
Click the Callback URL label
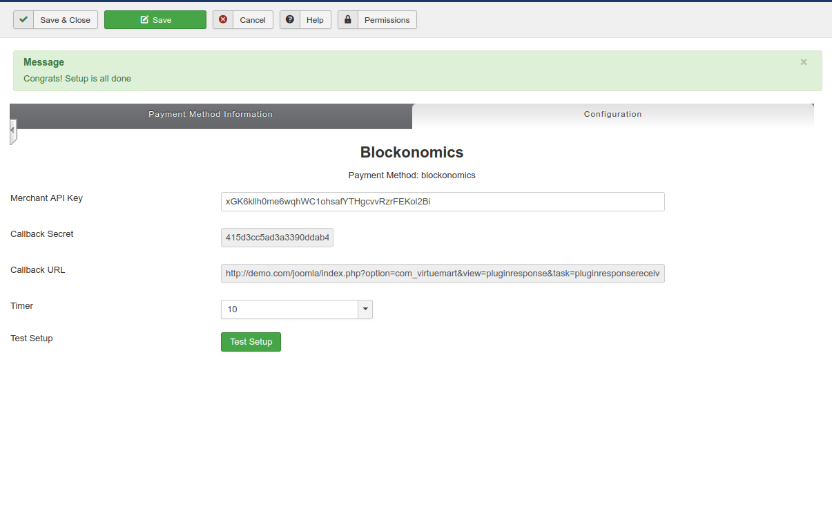(x=38, y=270)
